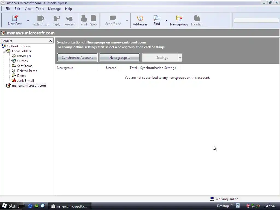Image resolution: width=280 pixels, height=210 pixels.
Task: Open the File menu
Action: [x=8, y=8]
